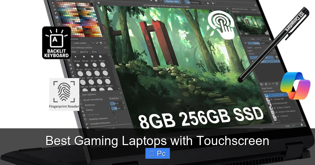
Task: Click the Pc category button below the headline
Action: tap(157, 153)
